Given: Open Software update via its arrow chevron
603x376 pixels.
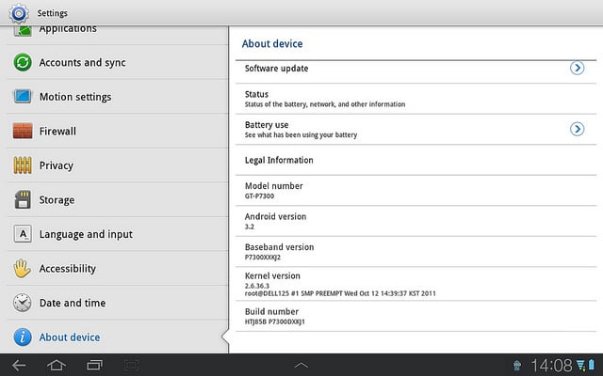Looking at the screenshot, I should tap(577, 68).
